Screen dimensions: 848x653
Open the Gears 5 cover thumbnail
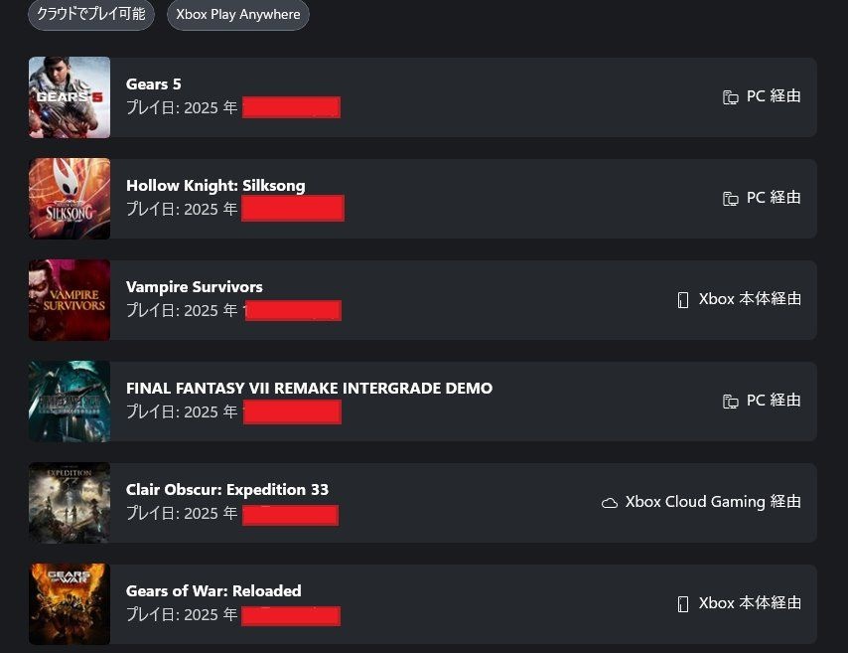pos(70,97)
